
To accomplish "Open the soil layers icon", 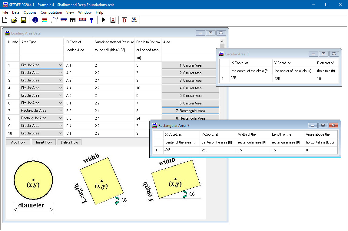I will coord(45,20).
